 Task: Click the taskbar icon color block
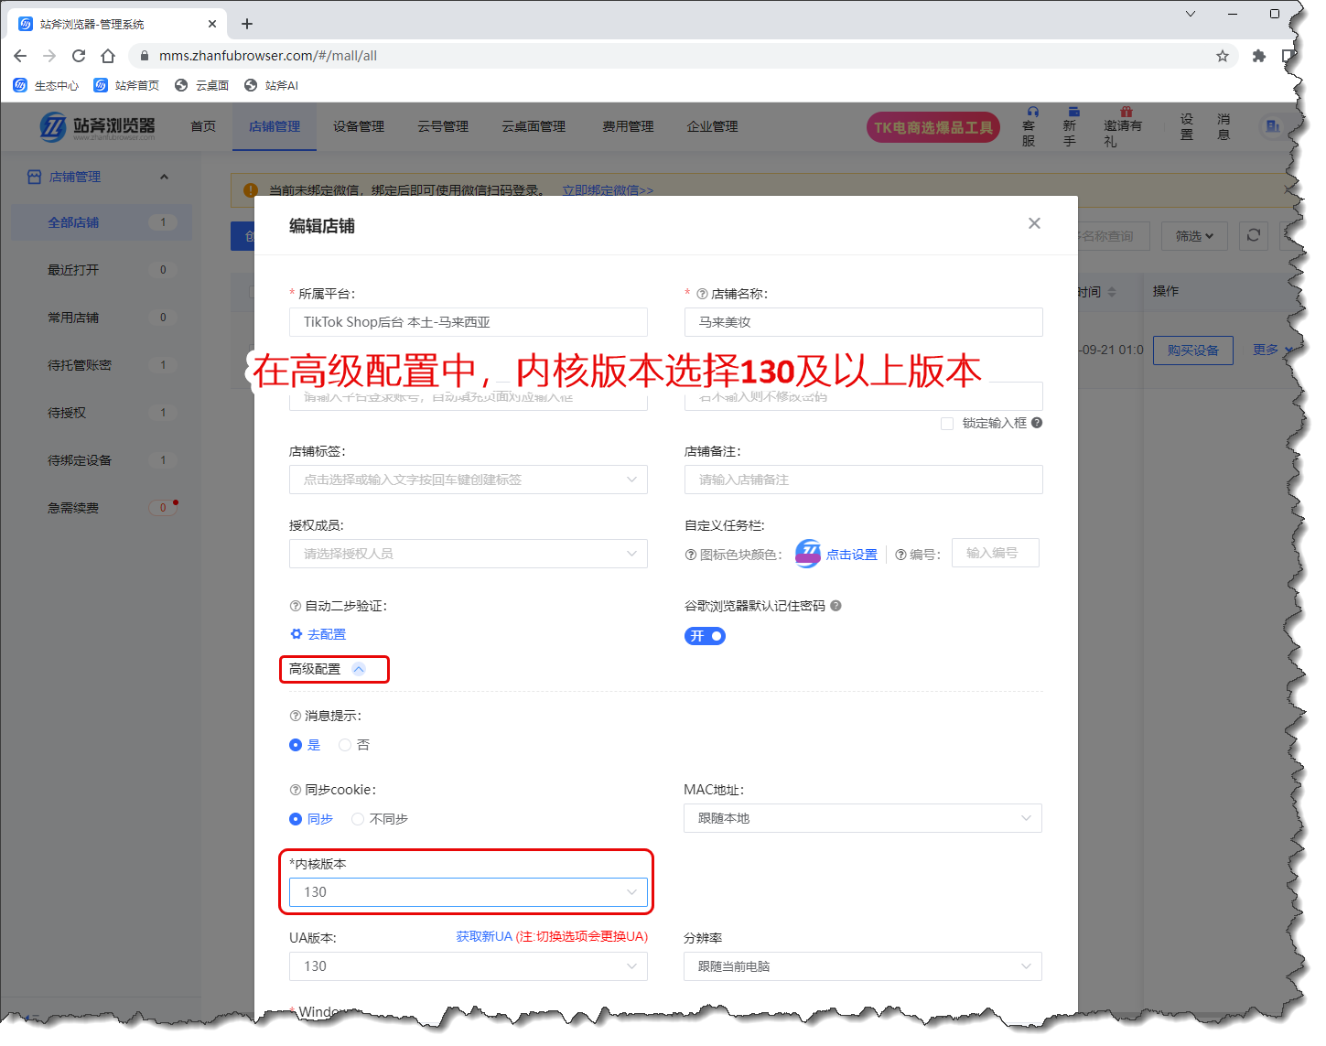pos(808,554)
